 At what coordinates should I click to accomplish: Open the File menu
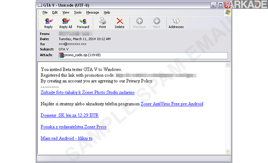(45, 13)
